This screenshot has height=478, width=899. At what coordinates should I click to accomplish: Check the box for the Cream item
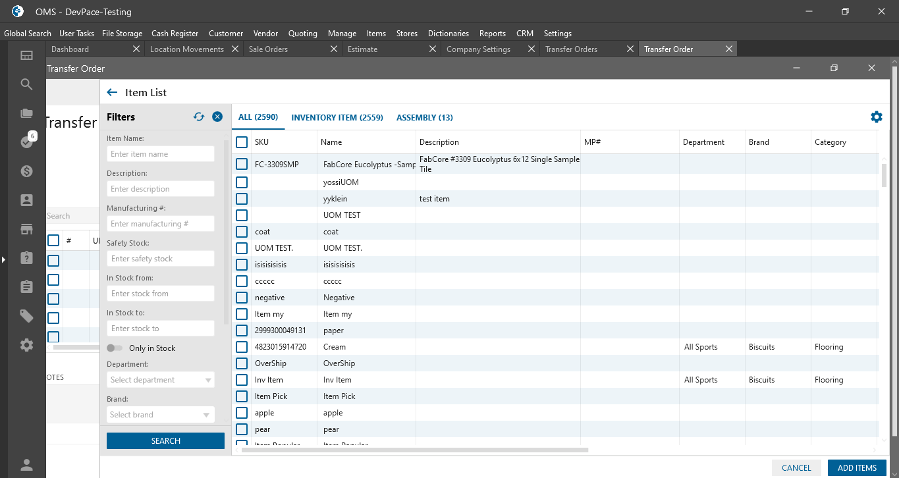[242, 347]
